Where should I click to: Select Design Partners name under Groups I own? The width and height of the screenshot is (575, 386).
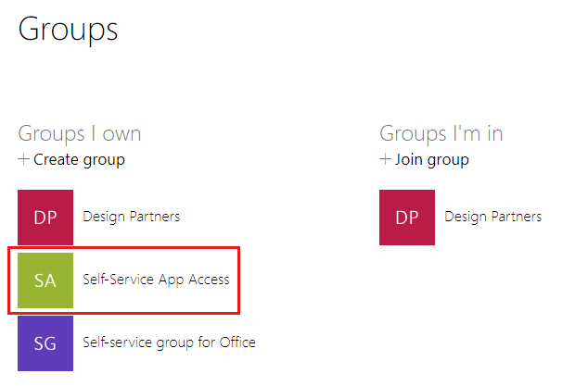pyautogui.click(x=132, y=217)
